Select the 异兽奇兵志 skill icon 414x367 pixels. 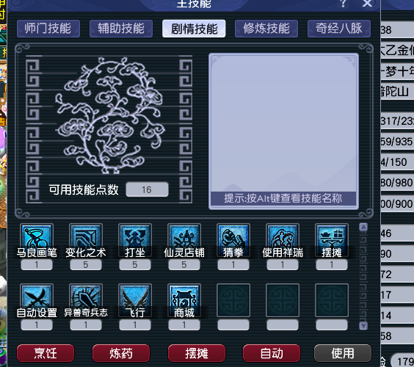pos(86,300)
